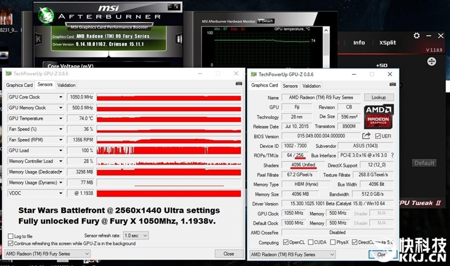Click Detach in Afterburner Hardware Monitor
This screenshot has height=266, width=450.
click(266, 21)
